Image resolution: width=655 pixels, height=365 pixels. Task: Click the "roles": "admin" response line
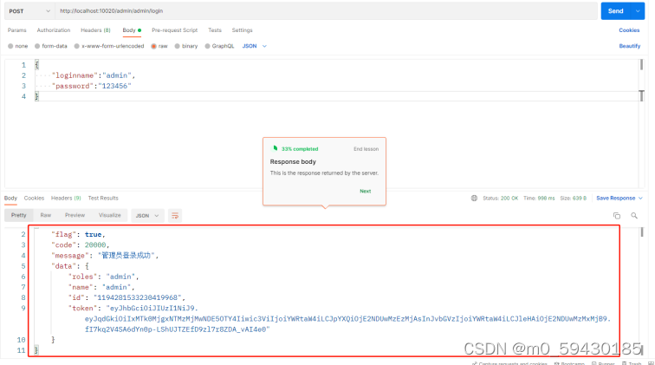coord(103,277)
